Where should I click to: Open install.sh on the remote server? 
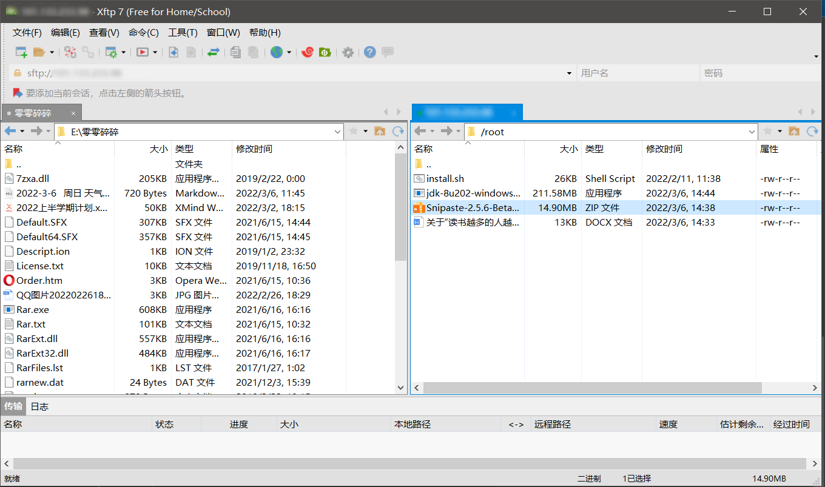click(x=442, y=178)
